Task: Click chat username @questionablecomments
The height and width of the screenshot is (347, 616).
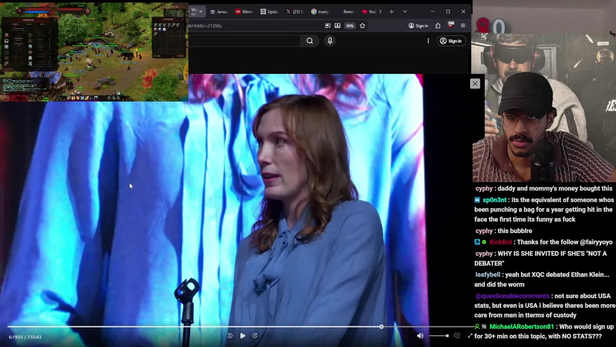Action: click(x=512, y=296)
